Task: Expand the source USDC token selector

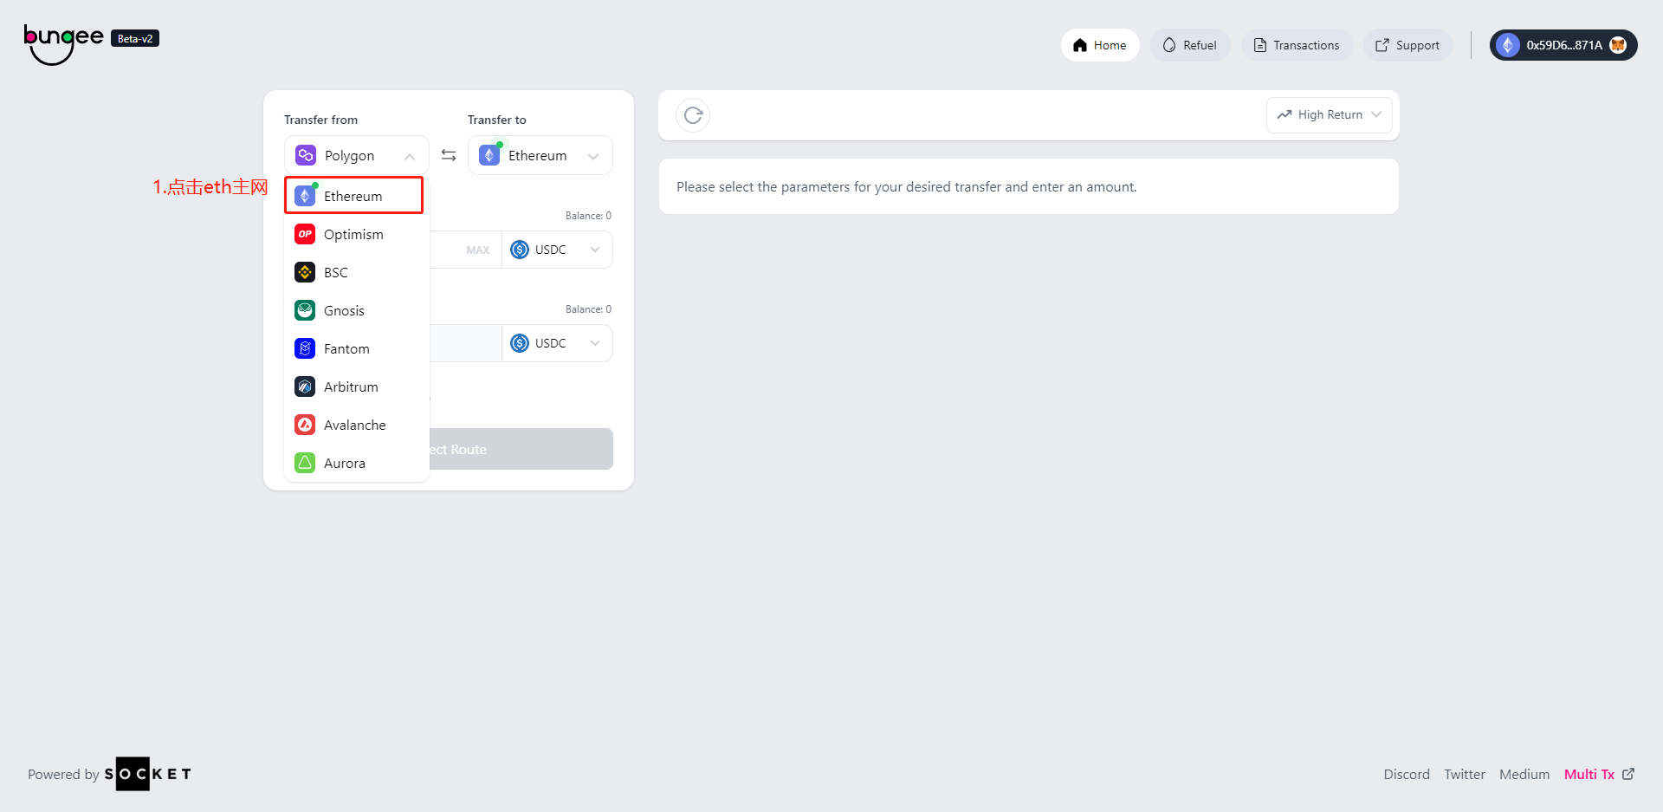Action: pyautogui.click(x=556, y=250)
